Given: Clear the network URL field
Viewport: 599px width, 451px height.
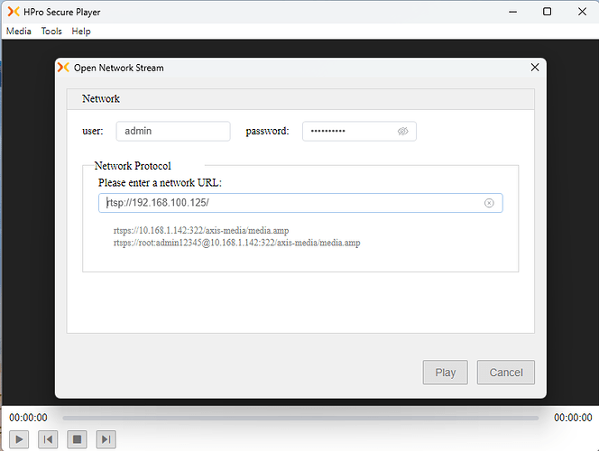Looking at the screenshot, I should point(489,203).
